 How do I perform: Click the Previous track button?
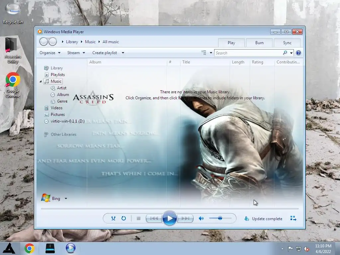(x=154, y=218)
